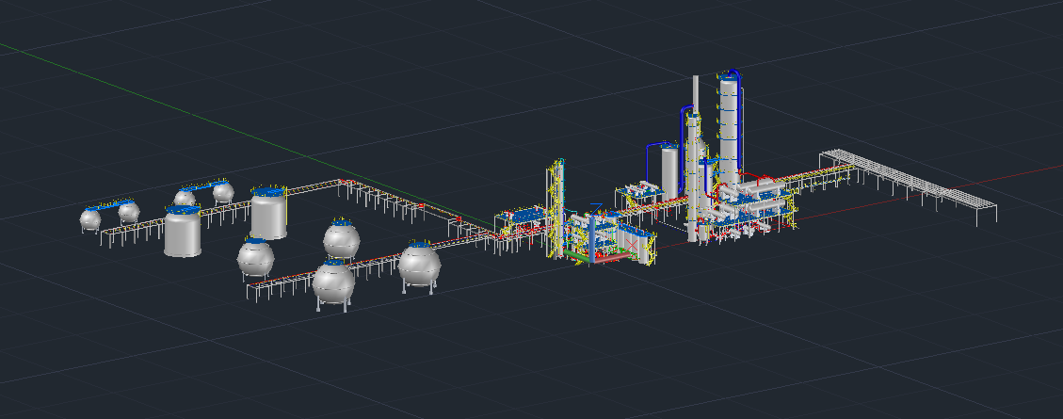
Task: Select the thin grey flare stack
Action: coord(696,94)
